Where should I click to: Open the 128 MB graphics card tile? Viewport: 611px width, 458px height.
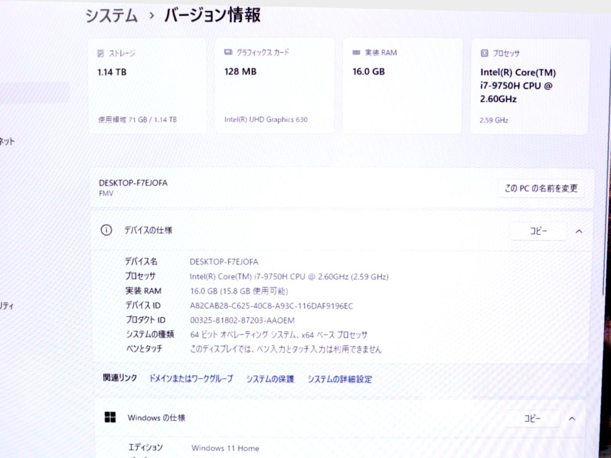tap(274, 87)
